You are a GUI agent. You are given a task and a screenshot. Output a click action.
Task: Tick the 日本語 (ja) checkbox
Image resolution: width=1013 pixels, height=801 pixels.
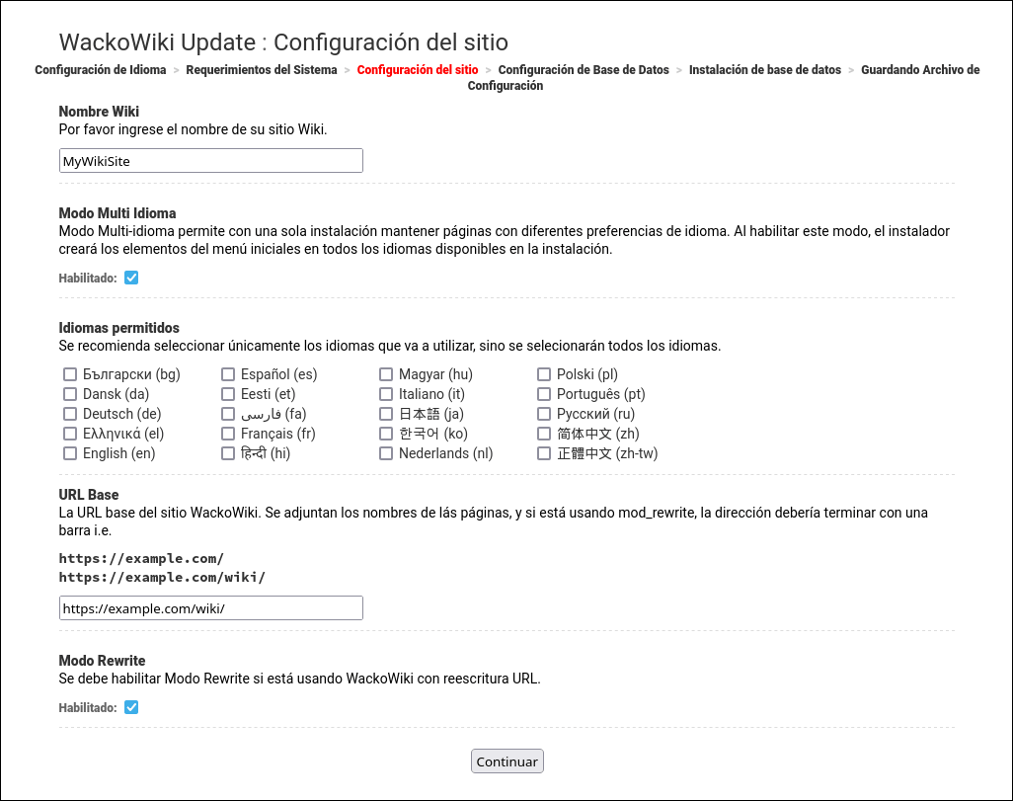386,414
